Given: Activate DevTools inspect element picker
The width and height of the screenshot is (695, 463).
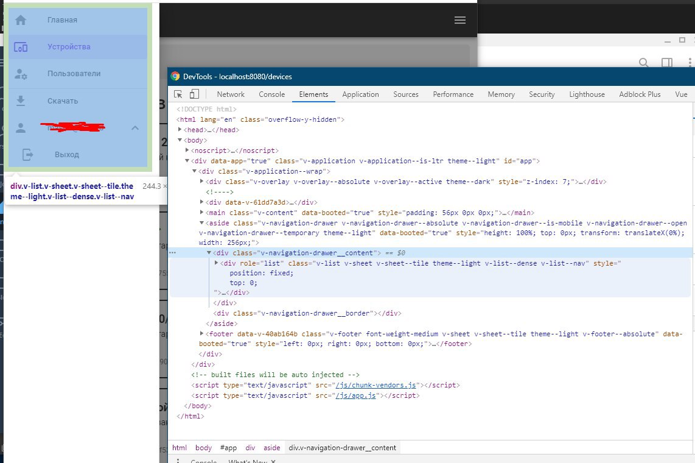Looking at the screenshot, I should (178, 94).
